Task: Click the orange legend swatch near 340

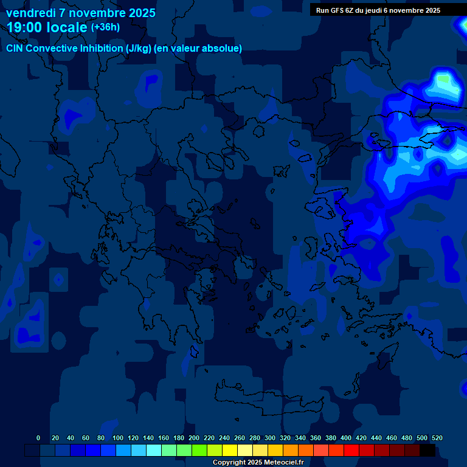Action: click(291, 451)
